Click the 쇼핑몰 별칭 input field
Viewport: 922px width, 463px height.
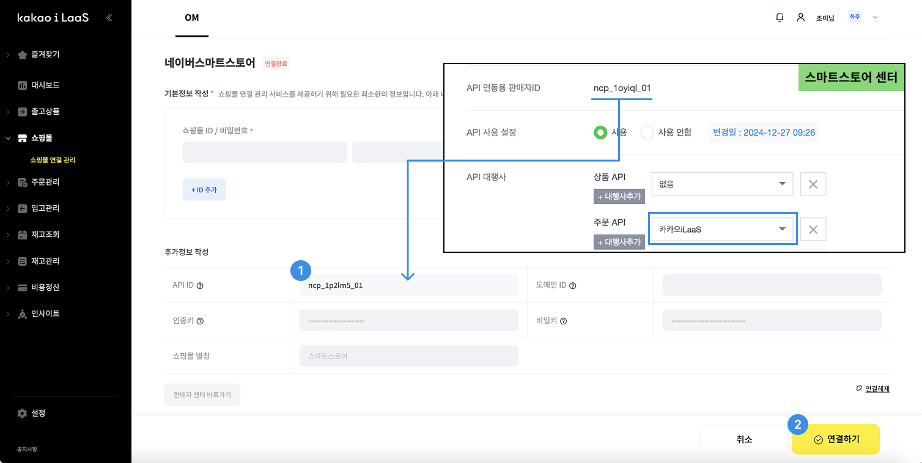click(x=408, y=355)
